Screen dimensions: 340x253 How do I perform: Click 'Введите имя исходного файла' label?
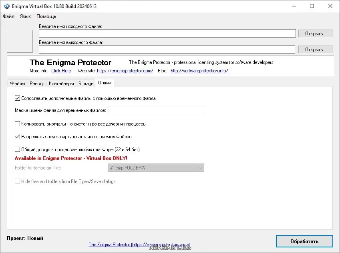tap(70, 26)
